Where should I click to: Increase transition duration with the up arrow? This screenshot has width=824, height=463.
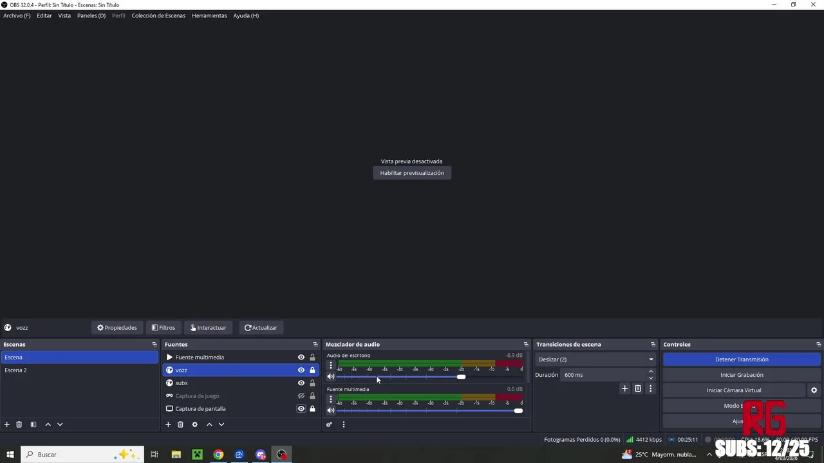(x=651, y=372)
